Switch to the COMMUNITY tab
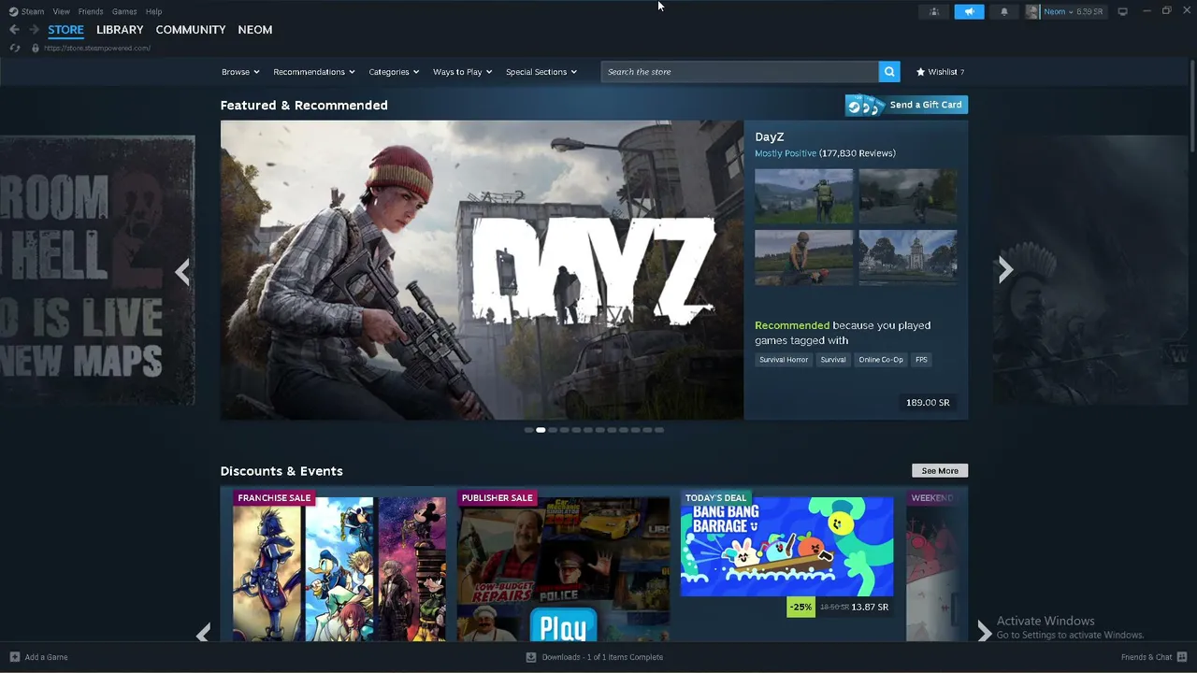 click(191, 30)
